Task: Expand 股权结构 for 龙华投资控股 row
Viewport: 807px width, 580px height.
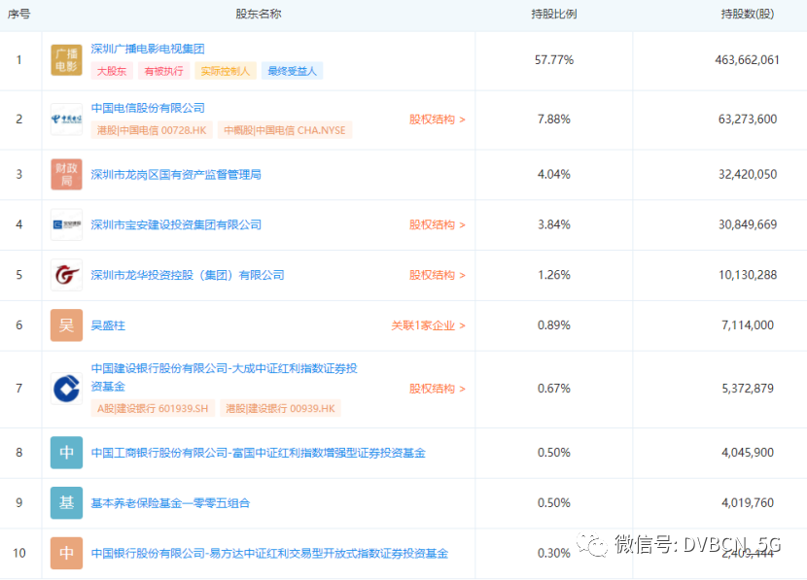Action: pyautogui.click(x=437, y=275)
